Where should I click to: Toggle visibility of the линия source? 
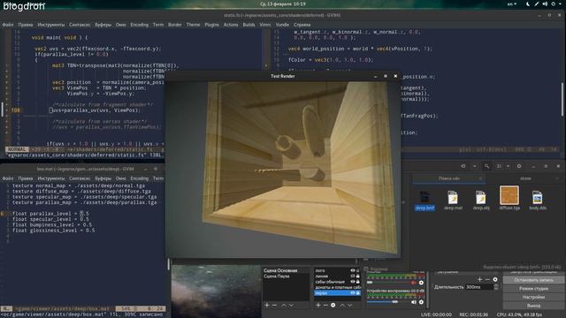pyautogui.click(x=353, y=276)
